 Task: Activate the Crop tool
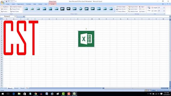pos(149,9)
